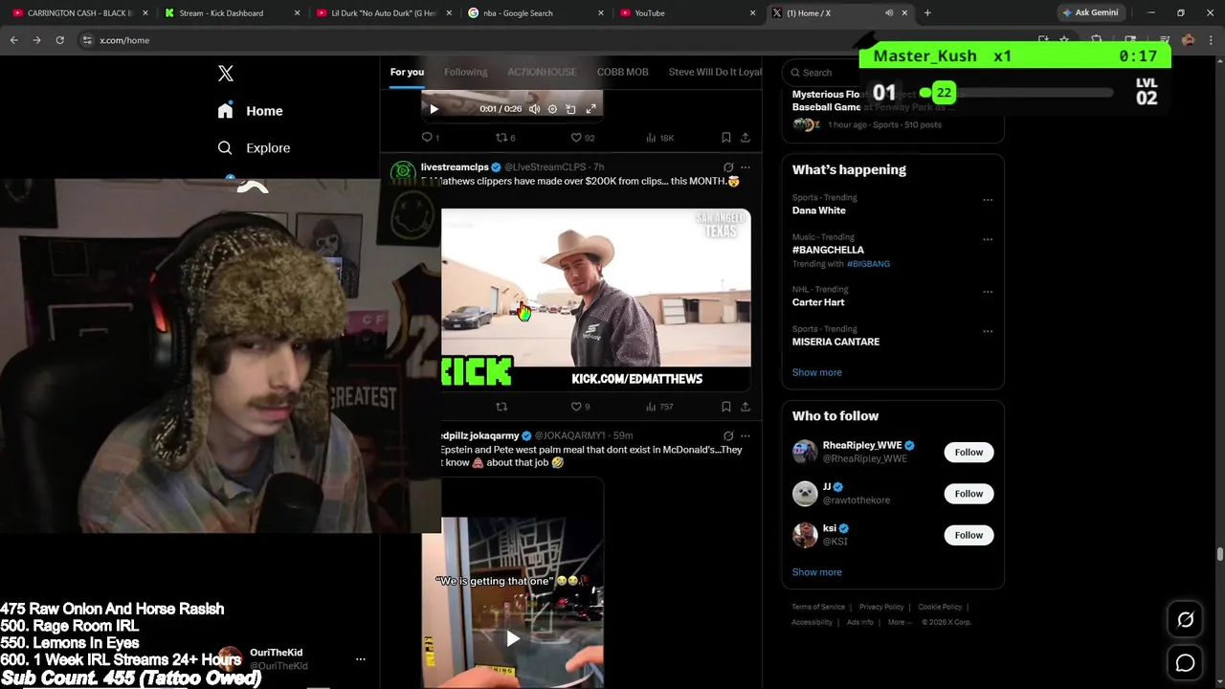
Task: Open more options for MISERIA CANTARE trend
Action: pyautogui.click(x=988, y=331)
